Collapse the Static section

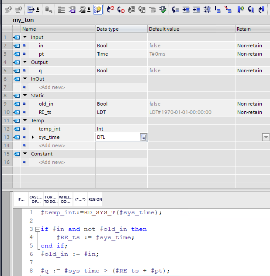25,96
